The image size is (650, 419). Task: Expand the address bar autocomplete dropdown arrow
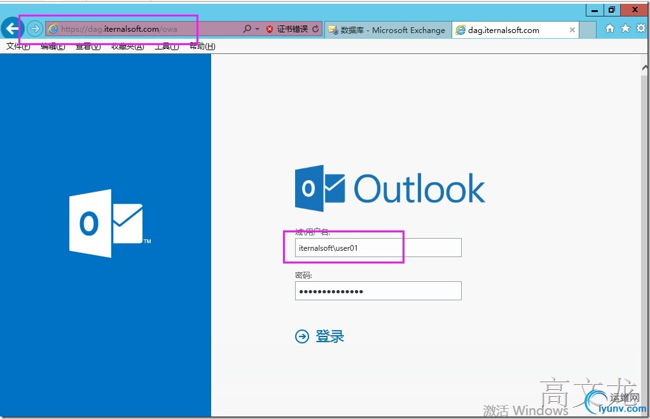[x=258, y=29]
